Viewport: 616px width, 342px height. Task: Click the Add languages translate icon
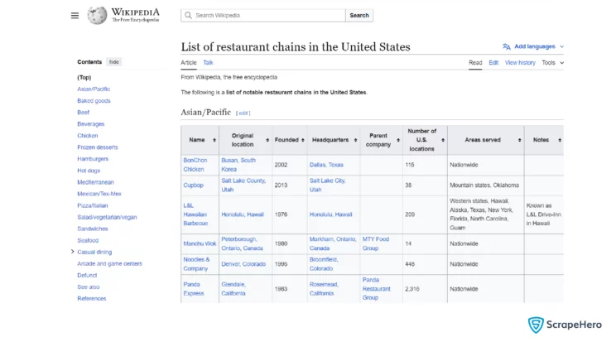pos(507,46)
